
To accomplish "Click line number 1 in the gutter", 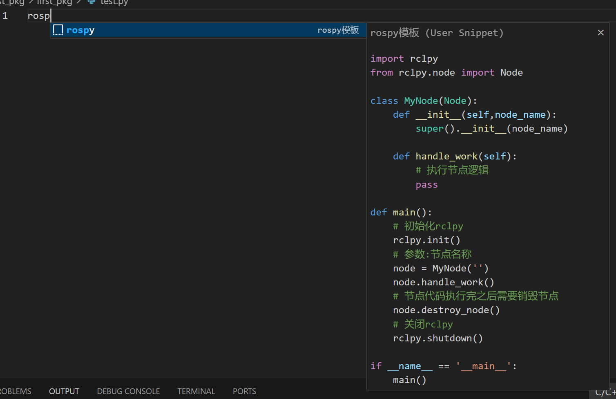I will point(5,16).
